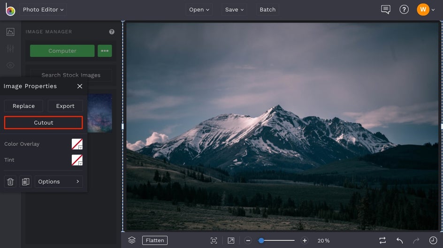Click the 20% zoom value
443x248 pixels.
pos(323,240)
